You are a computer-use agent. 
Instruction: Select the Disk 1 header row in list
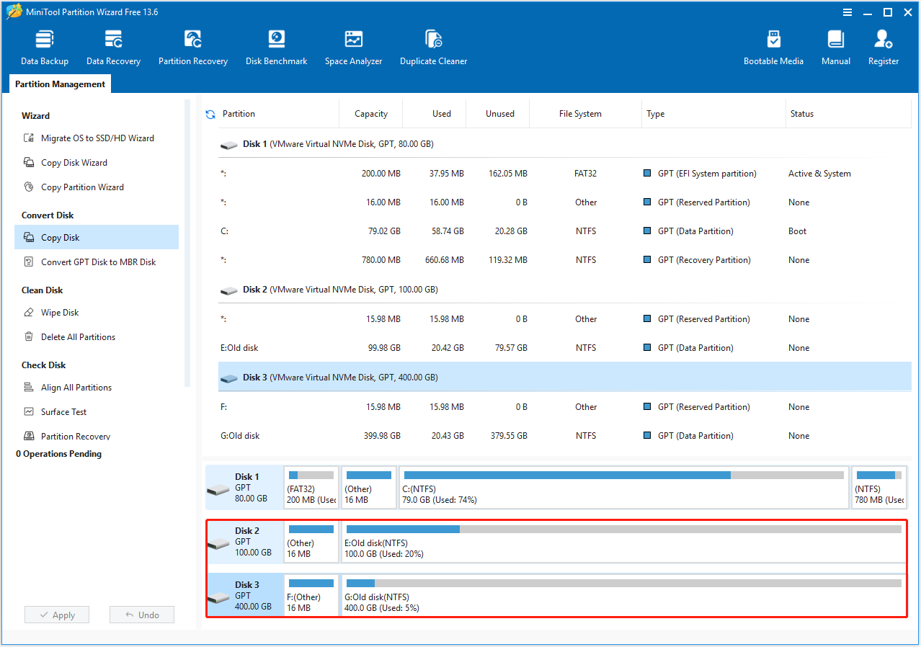click(x=564, y=144)
